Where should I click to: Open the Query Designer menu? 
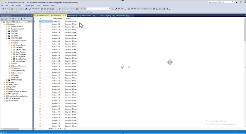(x=29, y=6)
